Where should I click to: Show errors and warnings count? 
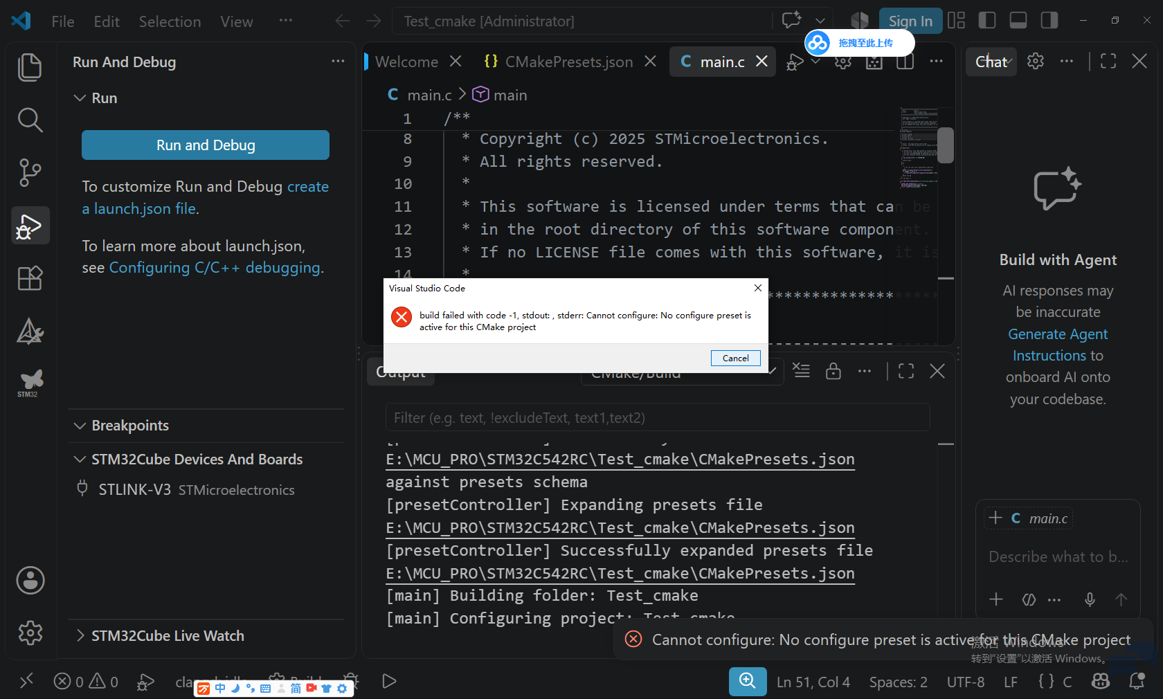tap(86, 682)
